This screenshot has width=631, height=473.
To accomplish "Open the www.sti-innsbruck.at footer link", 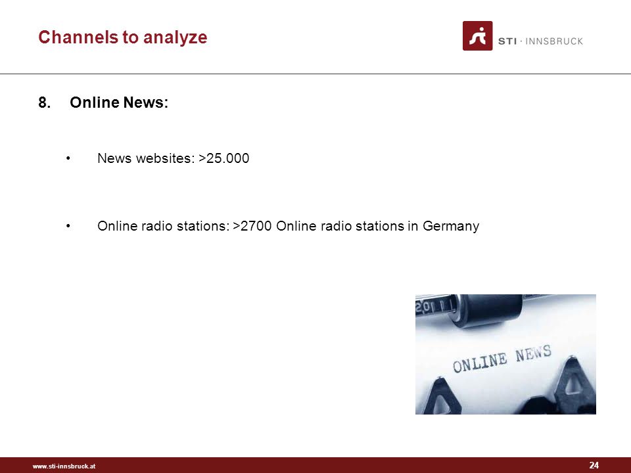I will (64, 466).
